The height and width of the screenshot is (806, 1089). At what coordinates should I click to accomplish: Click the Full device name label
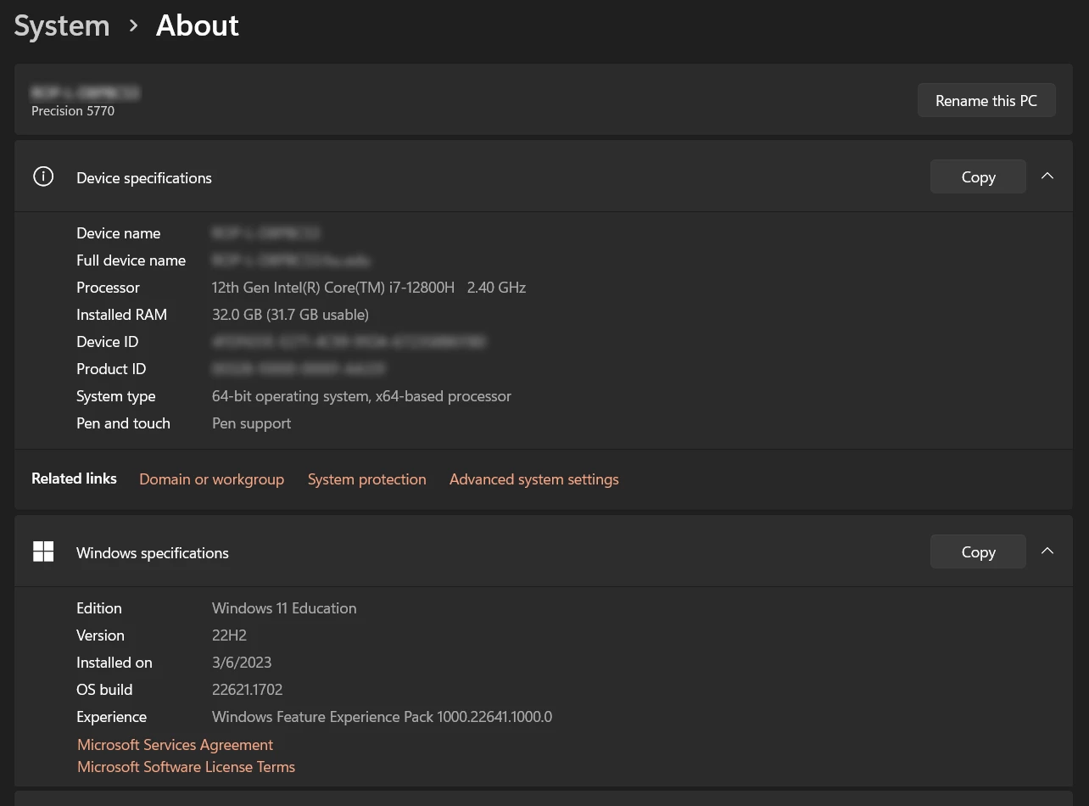131,260
